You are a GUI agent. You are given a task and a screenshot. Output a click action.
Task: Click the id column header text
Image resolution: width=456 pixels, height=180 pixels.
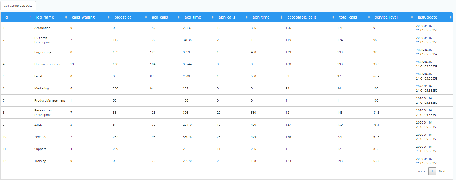coord(6,17)
